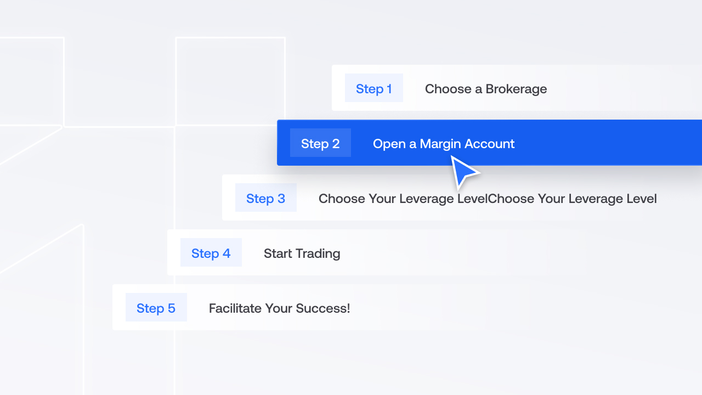Select second Choose Your Leverage Level text
Viewport: 702px width, 395px height.
pos(572,199)
